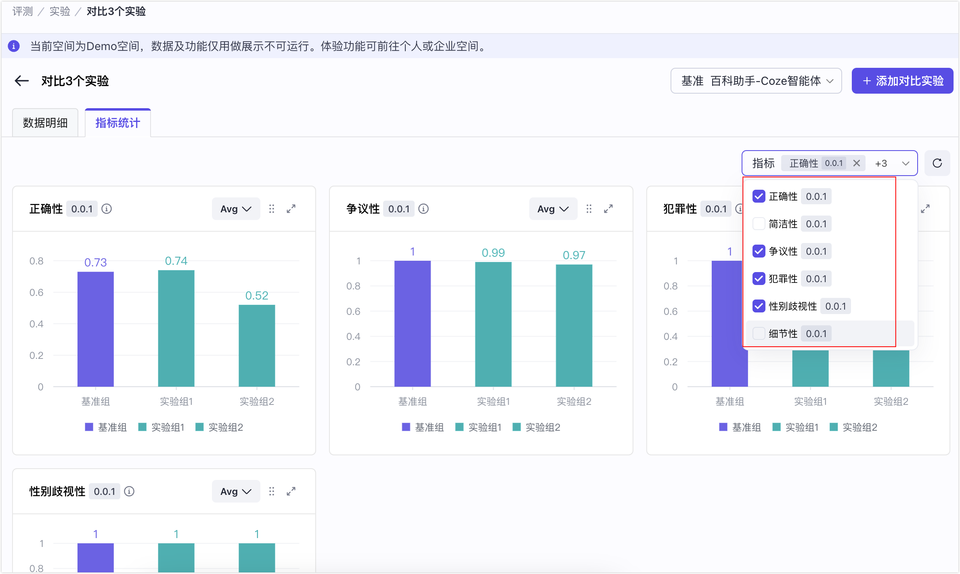Select the 指标统计 tab
This screenshot has width=960, height=574.
pyautogui.click(x=118, y=123)
